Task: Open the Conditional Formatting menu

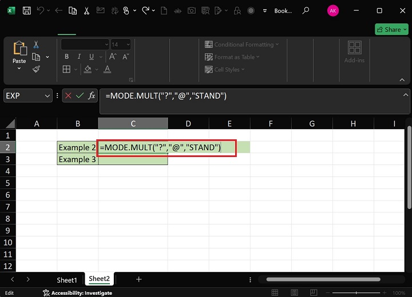Action: [x=241, y=45]
